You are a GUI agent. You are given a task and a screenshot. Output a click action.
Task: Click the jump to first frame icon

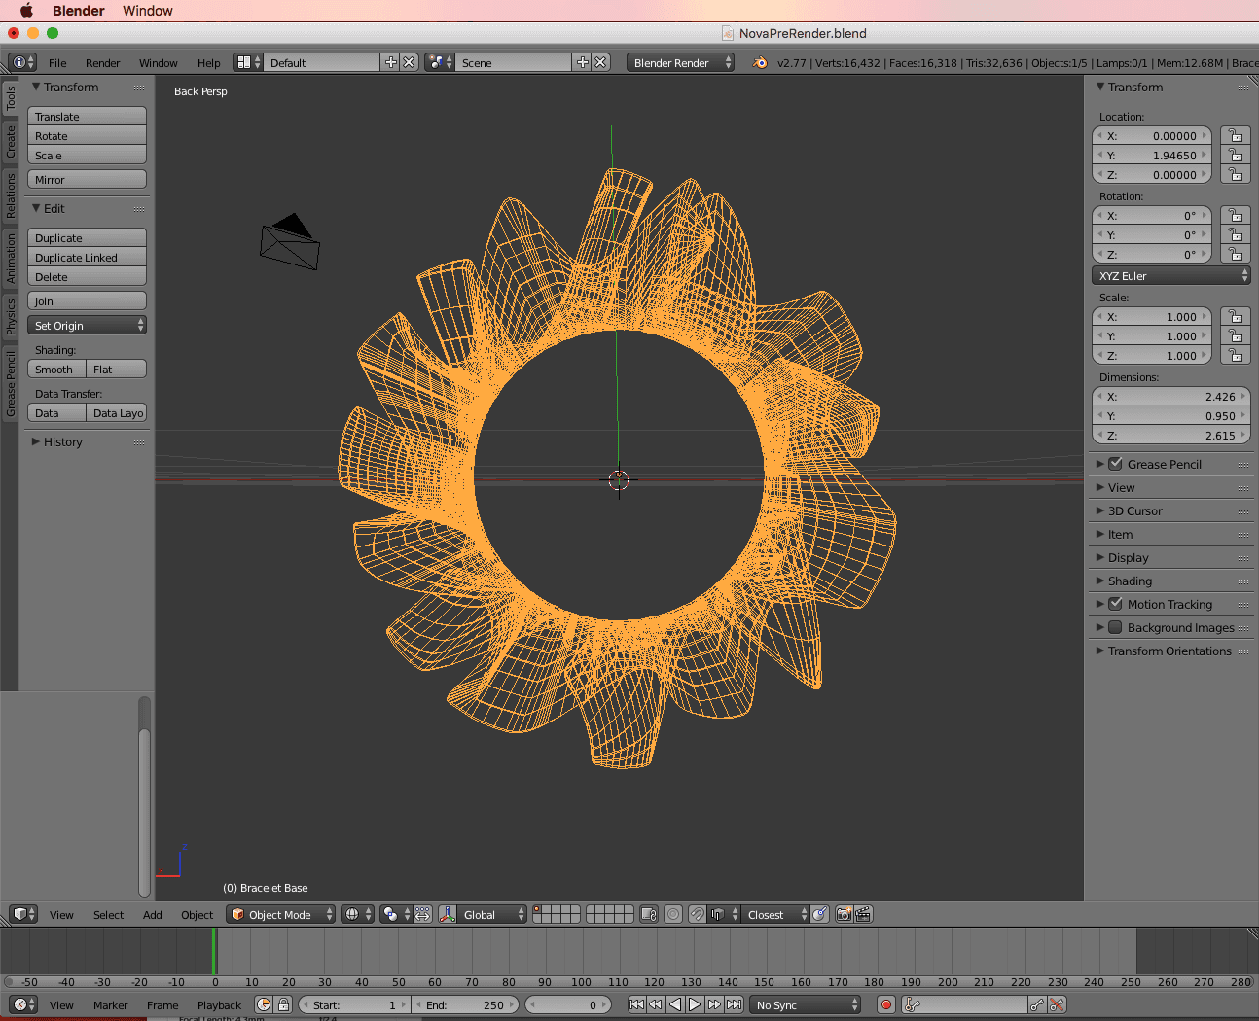pos(636,1004)
